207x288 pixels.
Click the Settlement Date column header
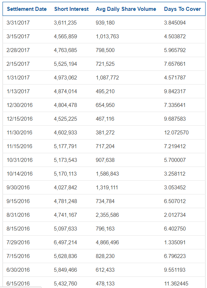[x=27, y=9]
